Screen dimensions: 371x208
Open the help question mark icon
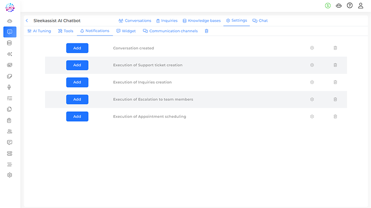tap(350, 6)
